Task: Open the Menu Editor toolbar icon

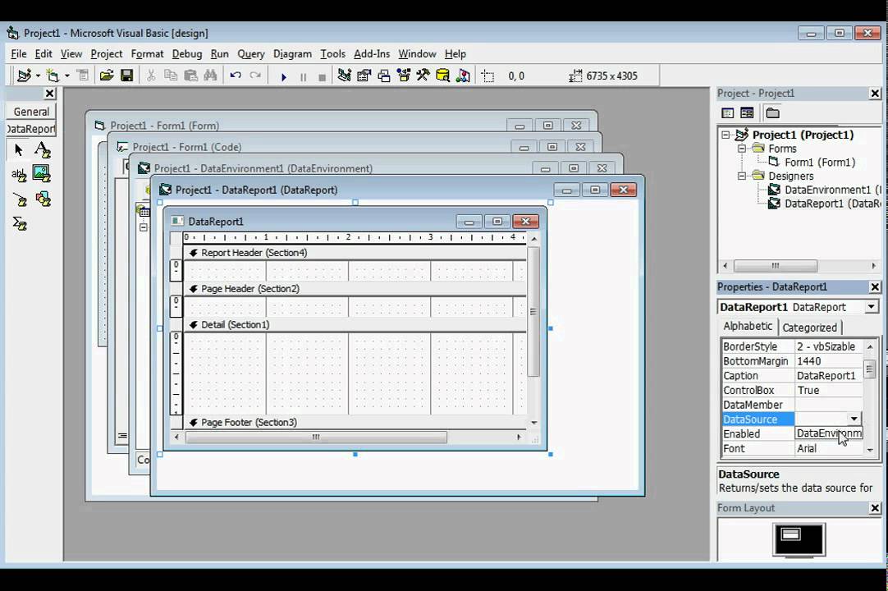Action: [x=83, y=76]
